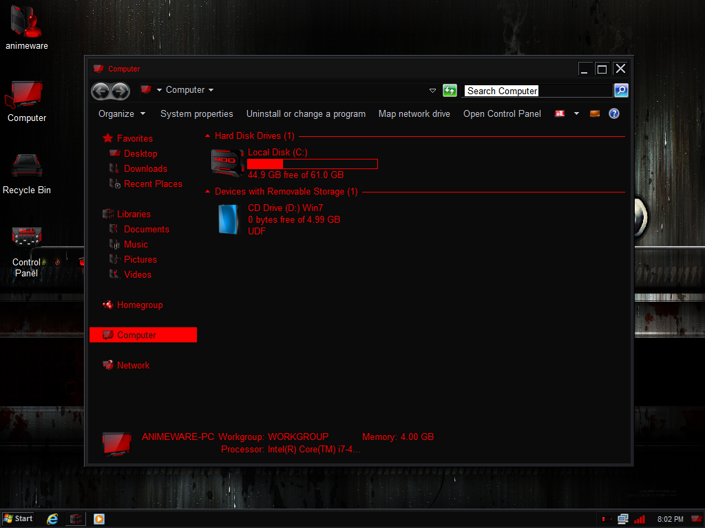Show the preview pane icon

pos(594,113)
